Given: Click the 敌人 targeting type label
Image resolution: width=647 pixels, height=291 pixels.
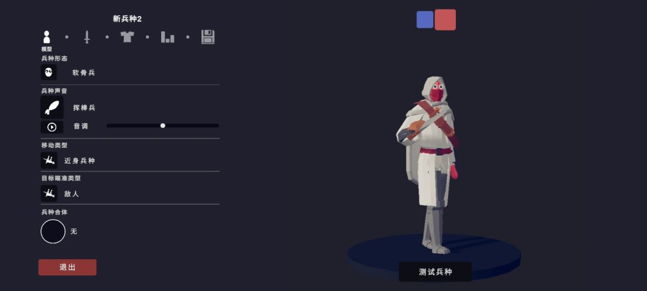Looking at the screenshot, I should tap(71, 194).
